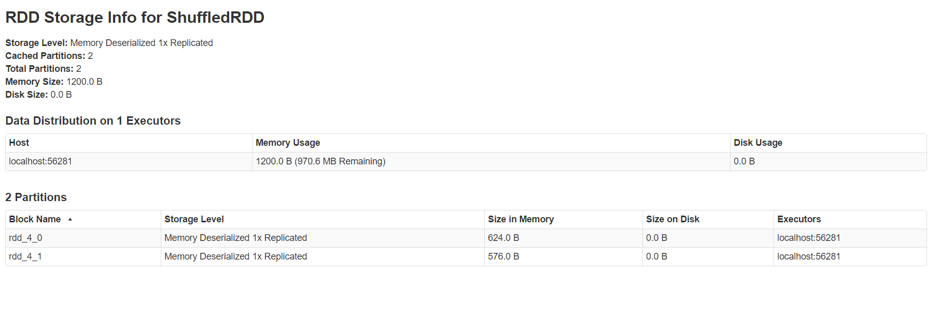Click the executor address in rdd_4_1 row
This screenshot has width=939, height=319.
808,256
